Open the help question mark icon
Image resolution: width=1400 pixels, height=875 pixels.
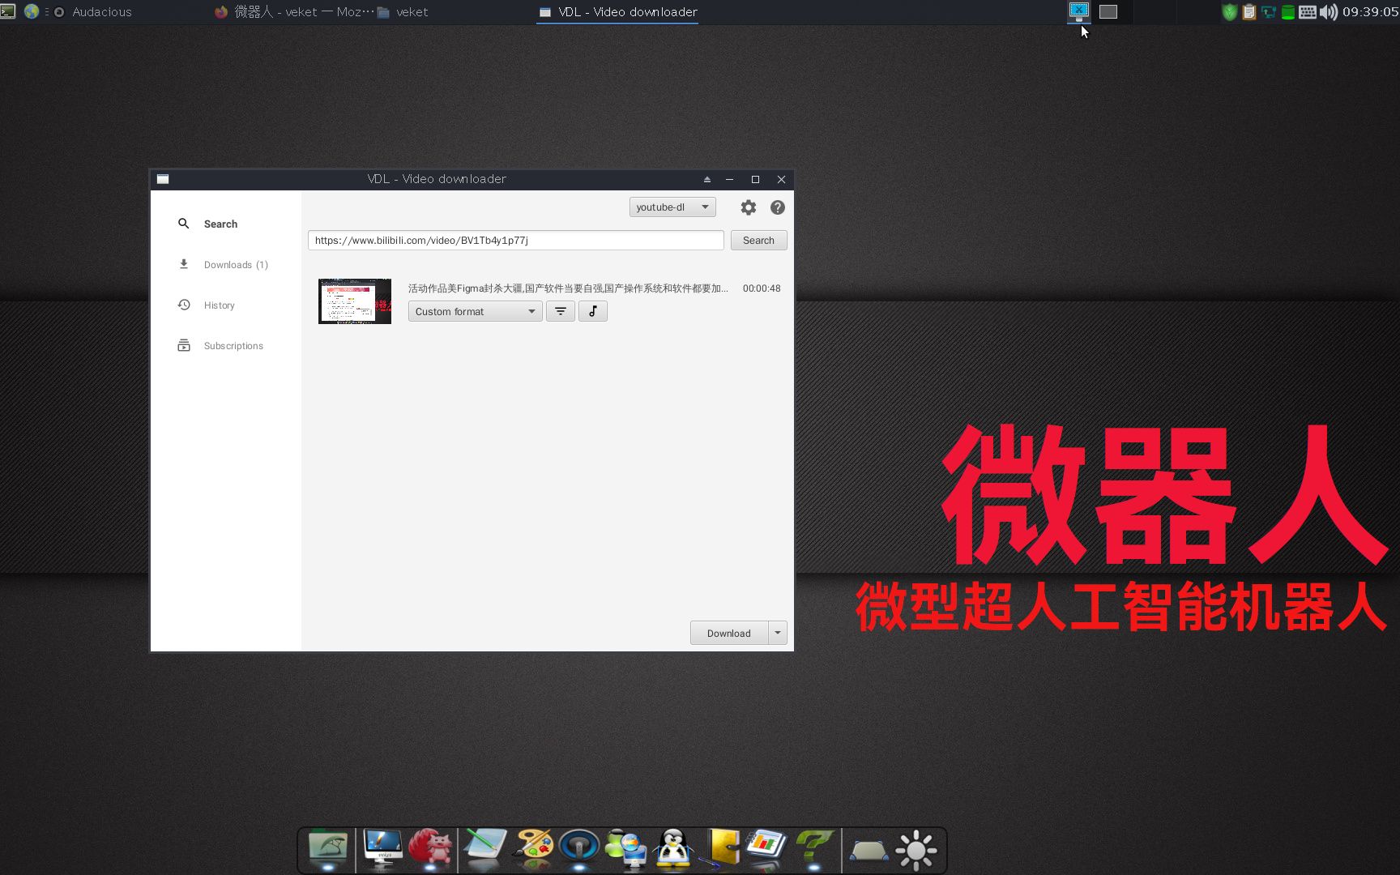777,207
